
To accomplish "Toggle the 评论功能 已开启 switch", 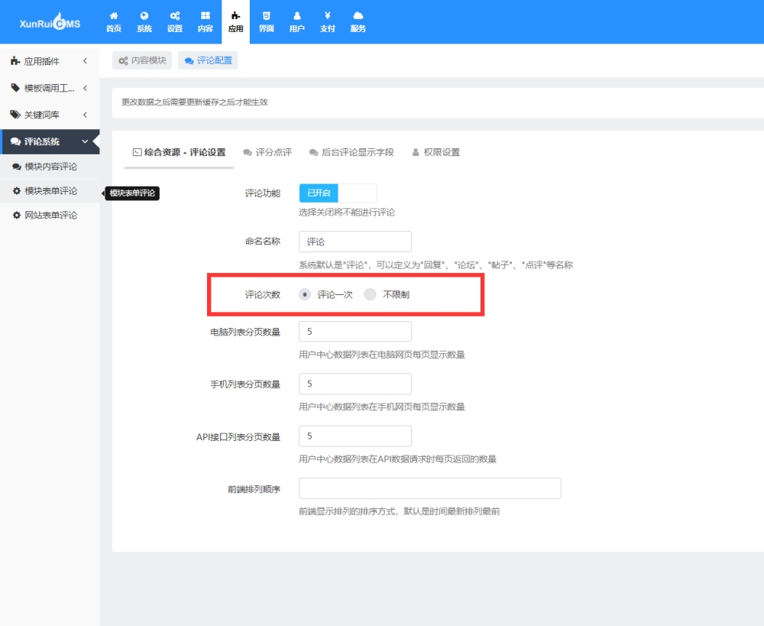I will [338, 193].
